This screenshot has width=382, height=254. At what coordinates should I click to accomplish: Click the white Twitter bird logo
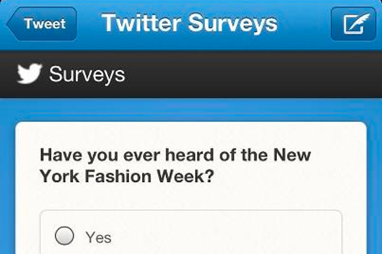point(29,74)
